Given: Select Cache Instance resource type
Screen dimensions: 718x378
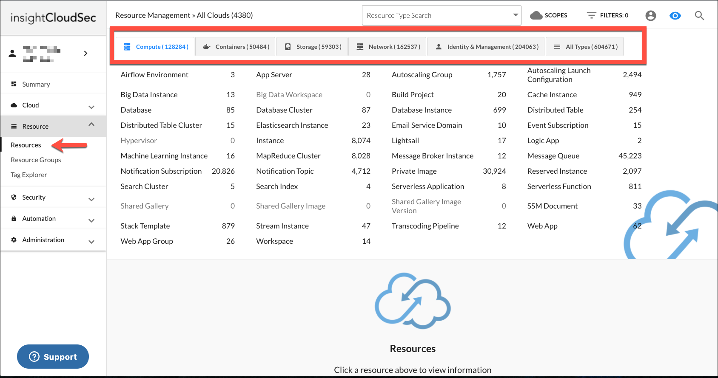Looking at the screenshot, I should tap(552, 95).
